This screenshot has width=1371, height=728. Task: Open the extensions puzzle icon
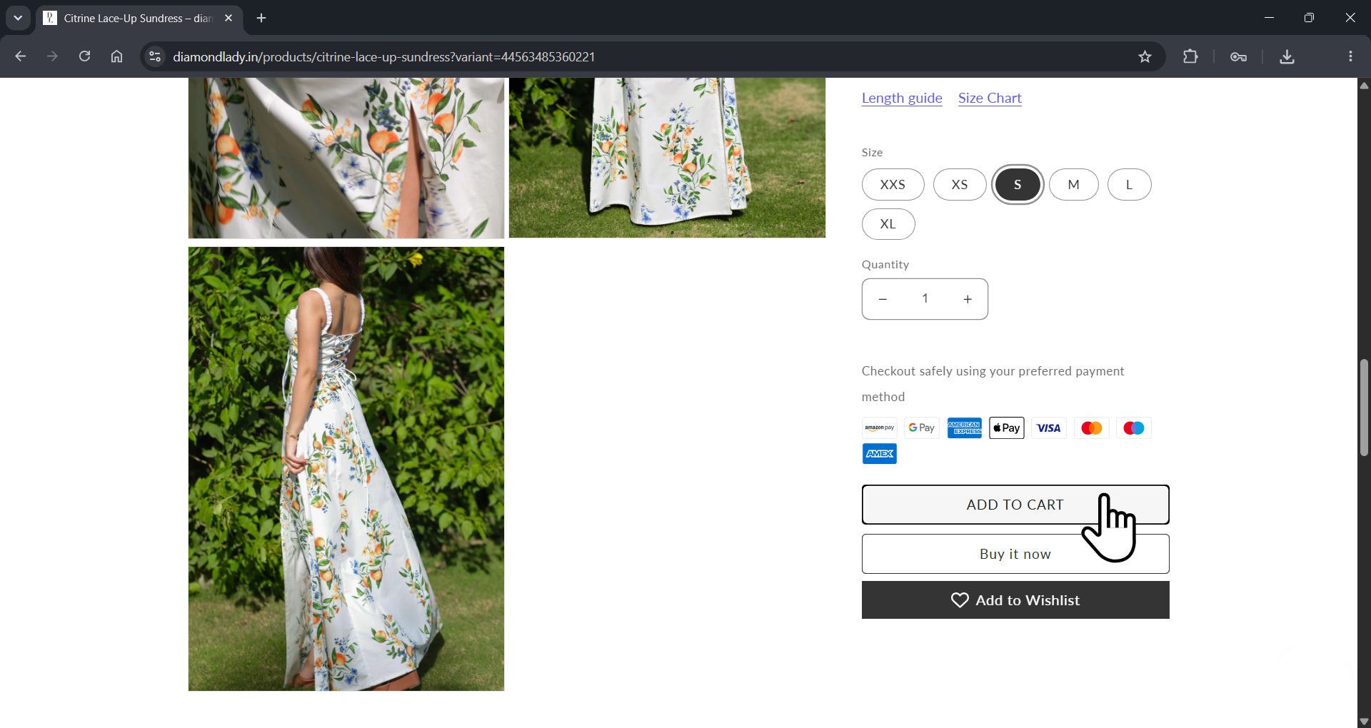point(1190,56)
